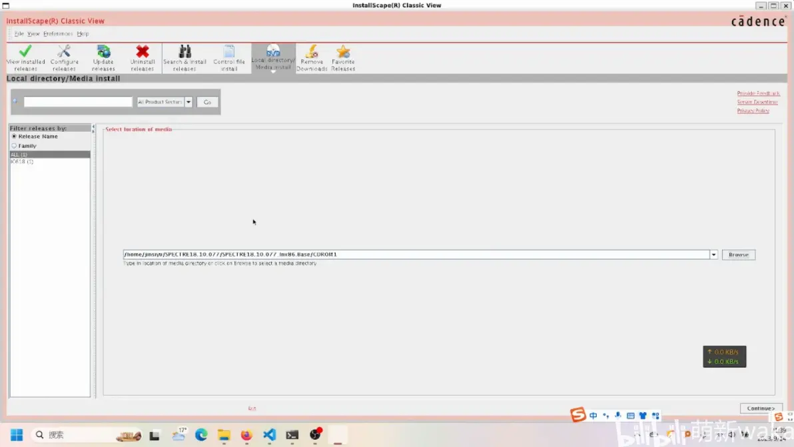The image size is (794, 447).
Task: Click the Browse button
Action: (x=738, y=254)
